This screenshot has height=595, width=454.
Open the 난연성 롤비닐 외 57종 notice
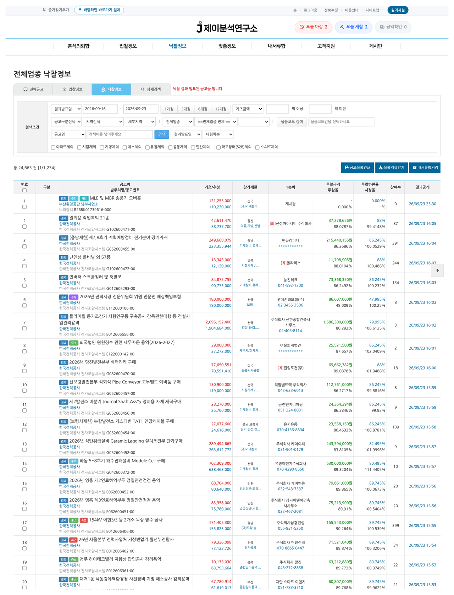point(90,257)
